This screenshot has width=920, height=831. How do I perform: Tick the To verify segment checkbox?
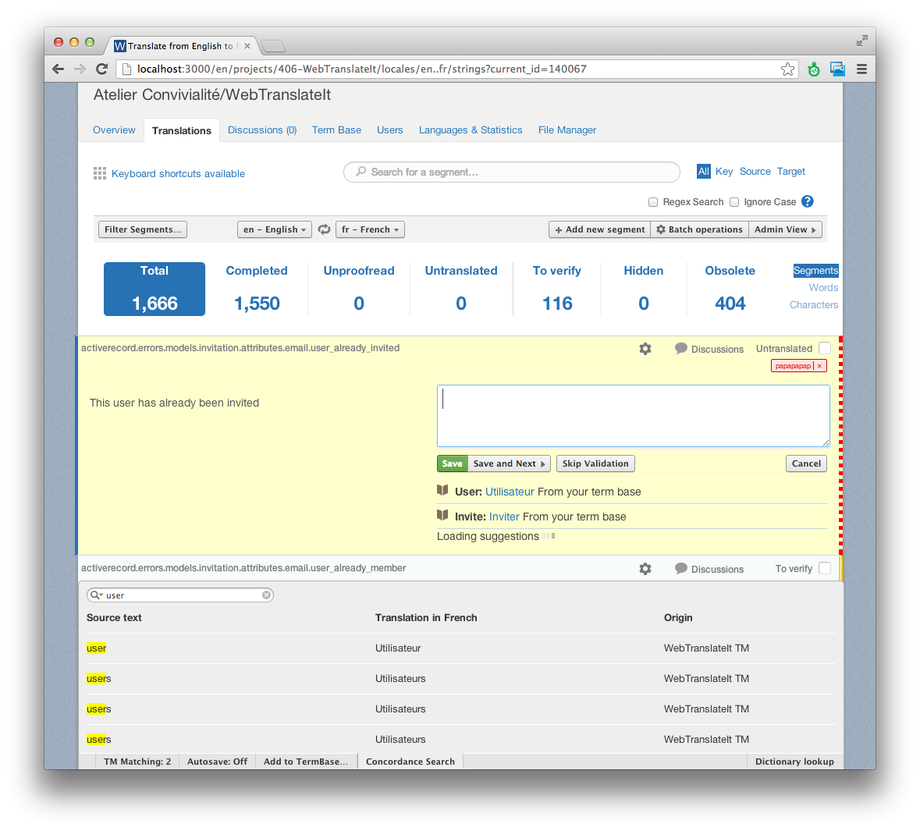[x=824, y=568]
